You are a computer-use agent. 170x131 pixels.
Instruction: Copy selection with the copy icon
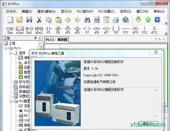pos(48,20)
